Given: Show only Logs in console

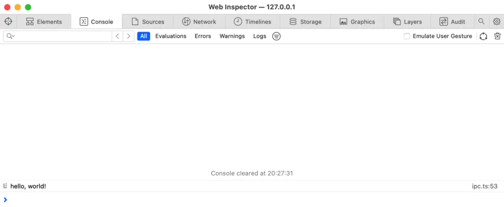Looking at the screenshot, I should [260, 36].
